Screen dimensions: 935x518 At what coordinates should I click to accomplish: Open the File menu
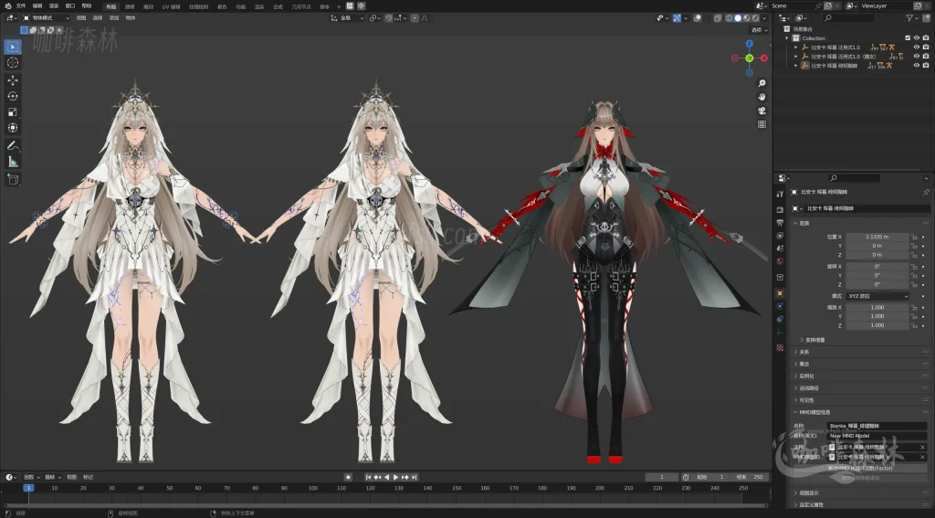[x=21, y=6]
